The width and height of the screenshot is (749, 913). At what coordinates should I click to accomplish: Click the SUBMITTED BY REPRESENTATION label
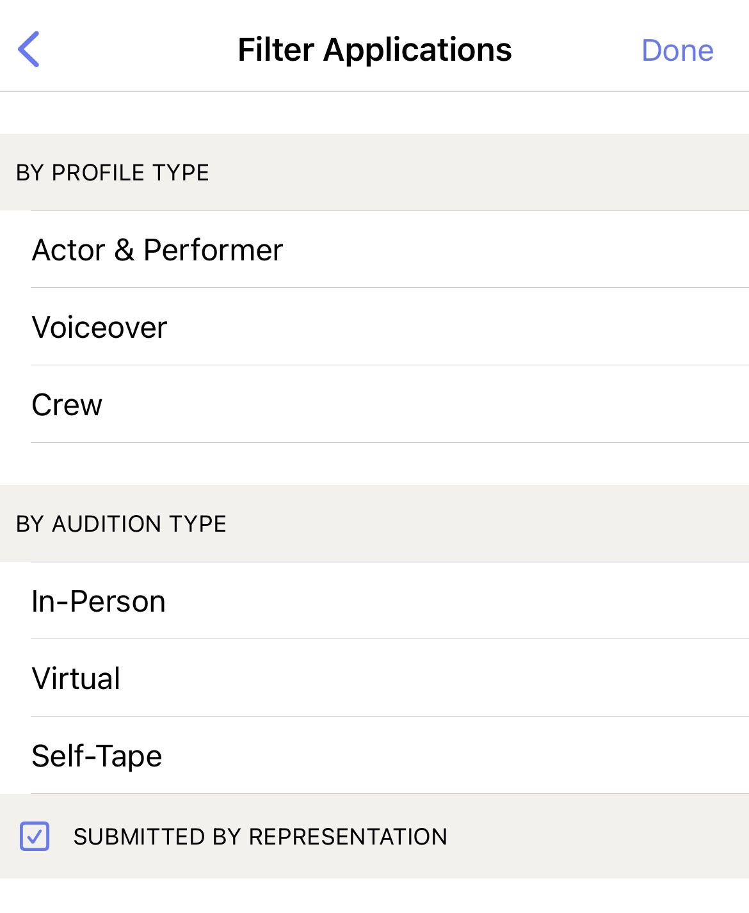(260, 837)
